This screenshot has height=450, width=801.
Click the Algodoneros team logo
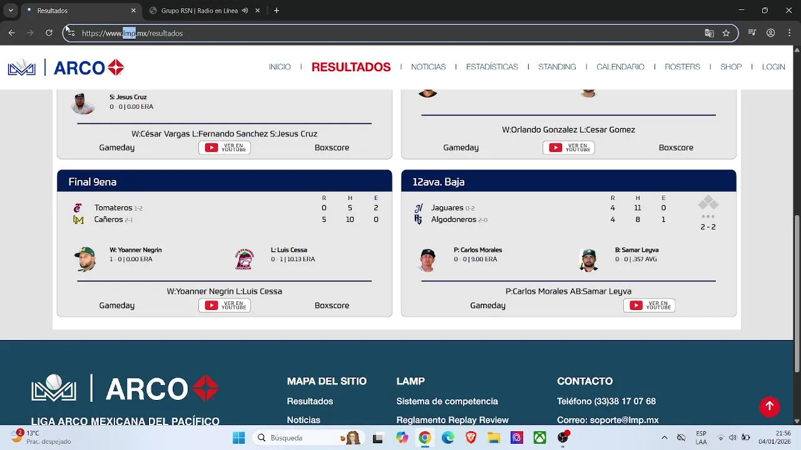(x=419, y=220)
